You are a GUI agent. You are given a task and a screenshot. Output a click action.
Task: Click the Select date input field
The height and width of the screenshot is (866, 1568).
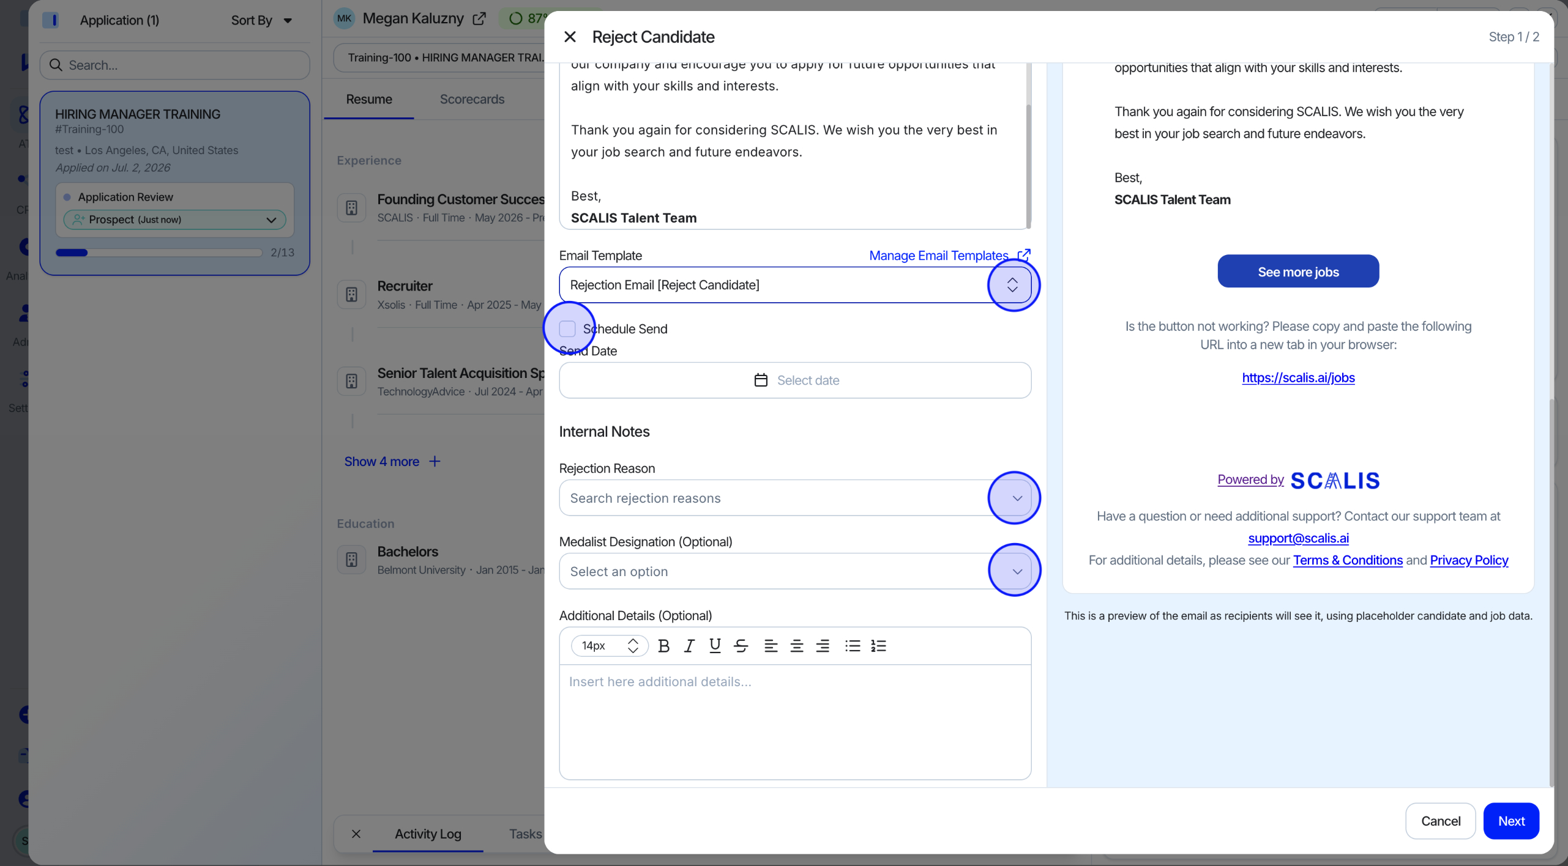(x=795, y=380)
